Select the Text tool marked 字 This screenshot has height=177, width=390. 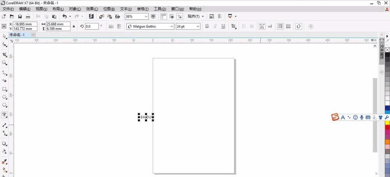4,115
